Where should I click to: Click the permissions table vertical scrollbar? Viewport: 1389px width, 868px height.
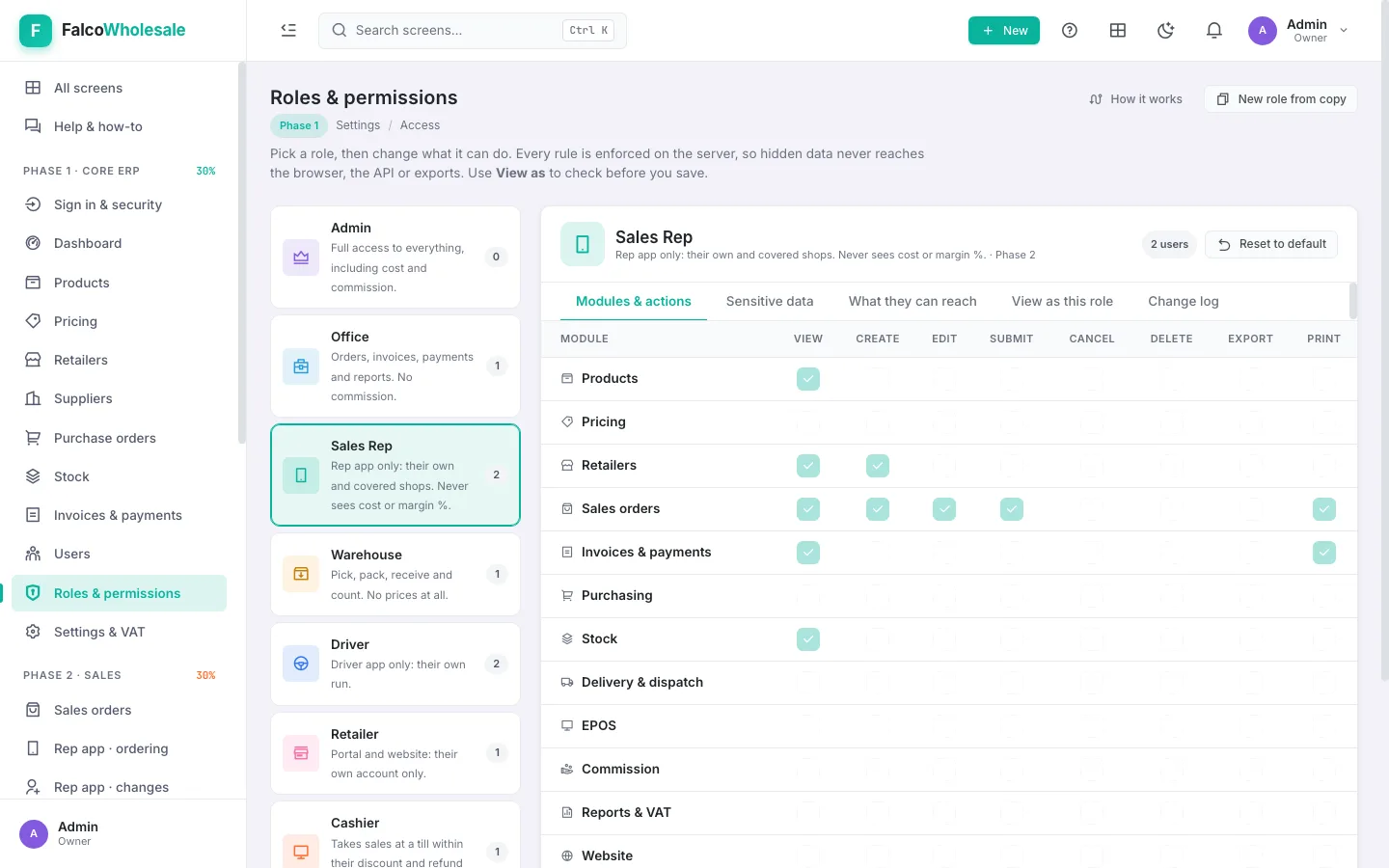tap(1352, 300)
